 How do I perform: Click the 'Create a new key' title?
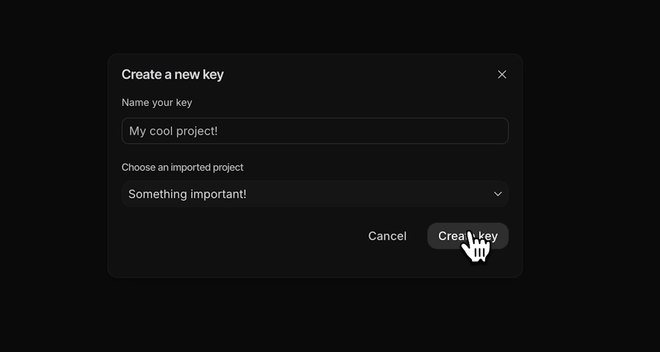(x=172, y=74)
